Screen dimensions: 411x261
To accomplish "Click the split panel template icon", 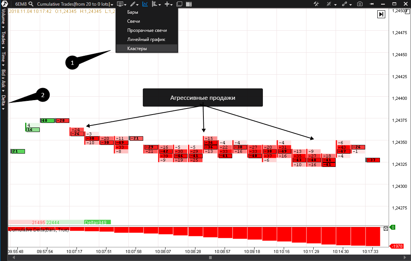I will (x=189, y=4).
